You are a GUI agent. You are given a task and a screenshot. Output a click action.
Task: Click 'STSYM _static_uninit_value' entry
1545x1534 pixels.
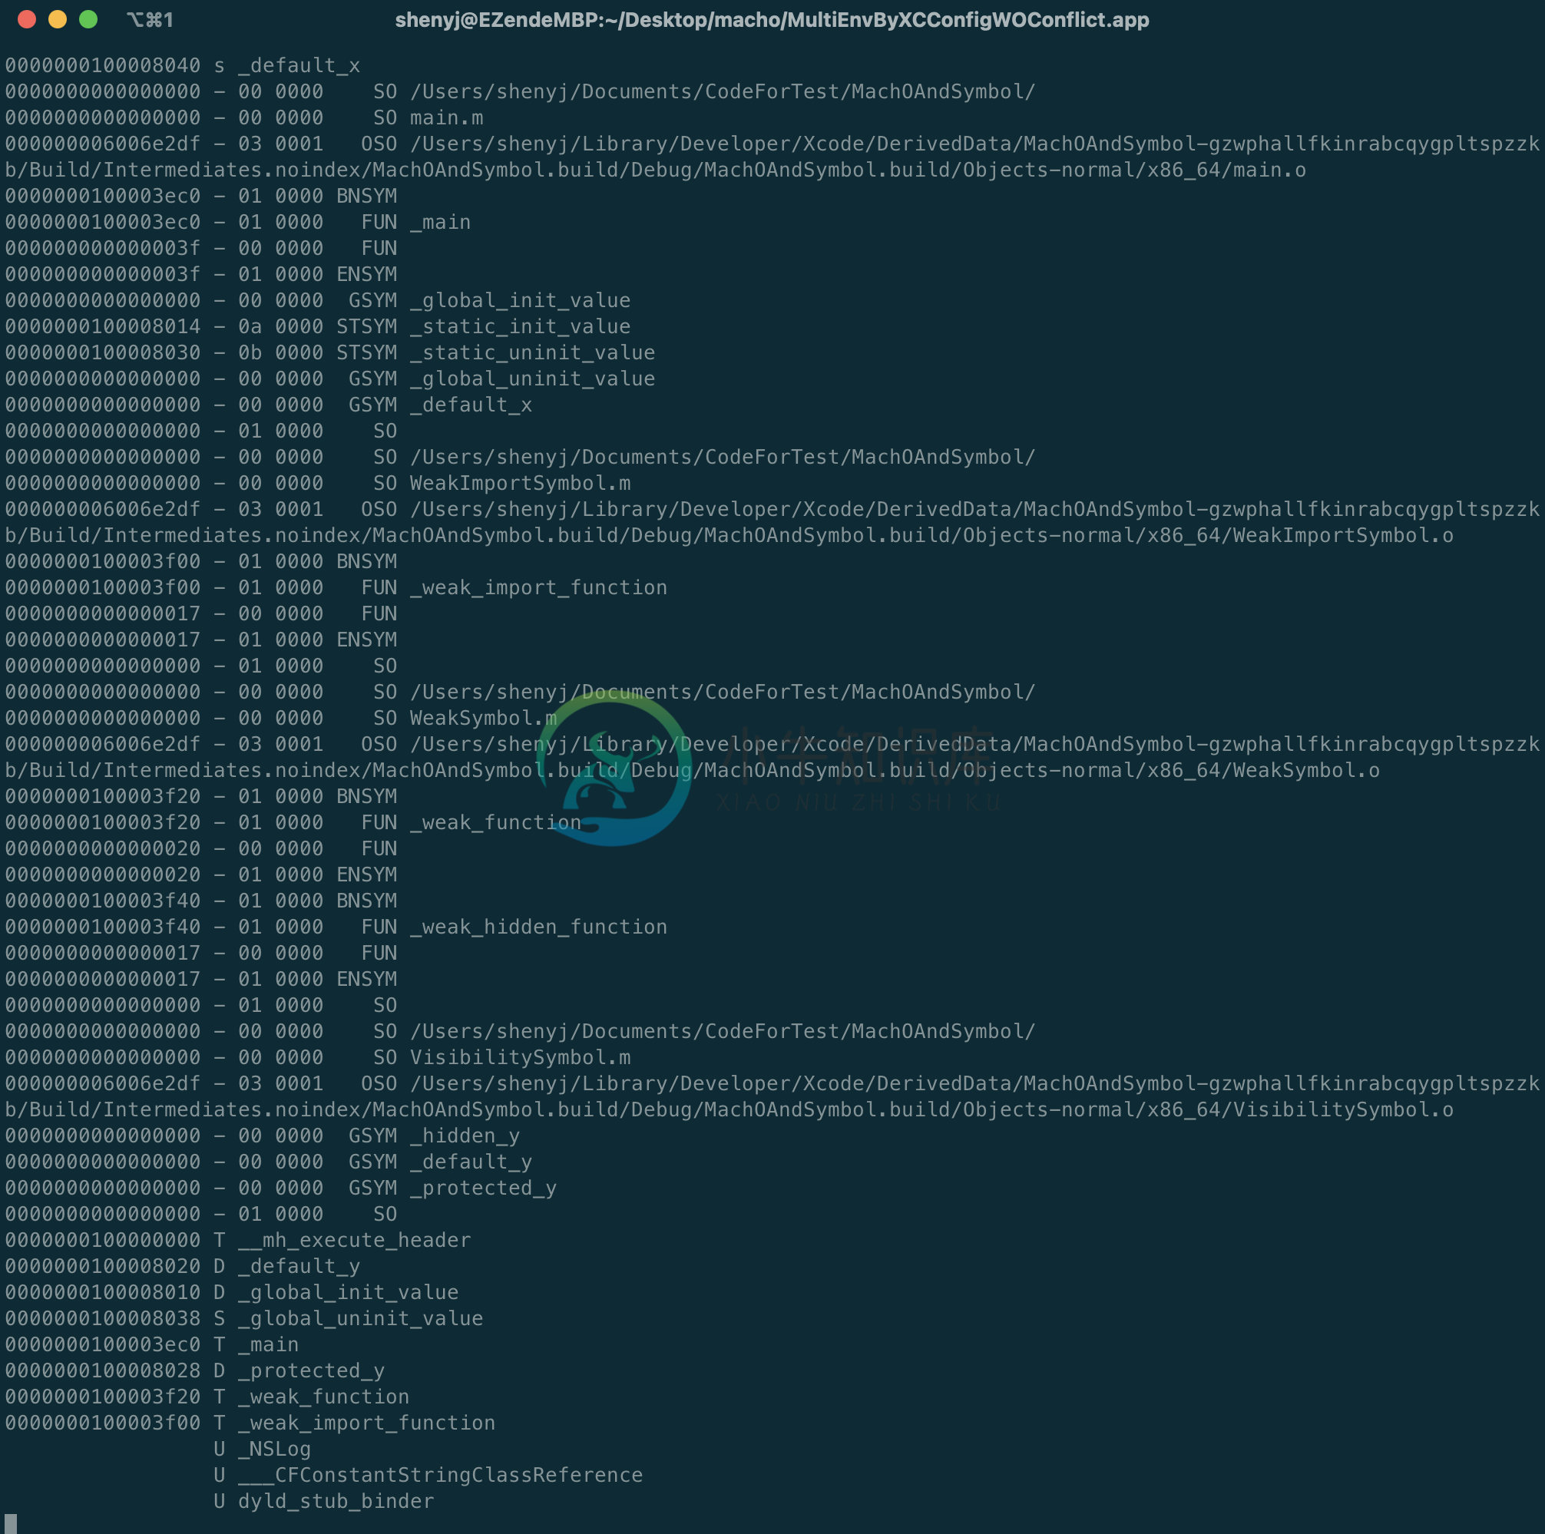click(496, 352)
